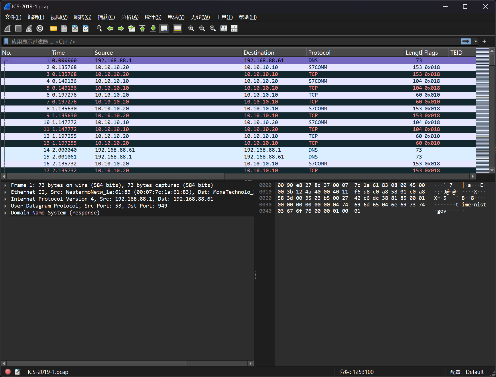Close the capture file

click(x=75, y=28)
